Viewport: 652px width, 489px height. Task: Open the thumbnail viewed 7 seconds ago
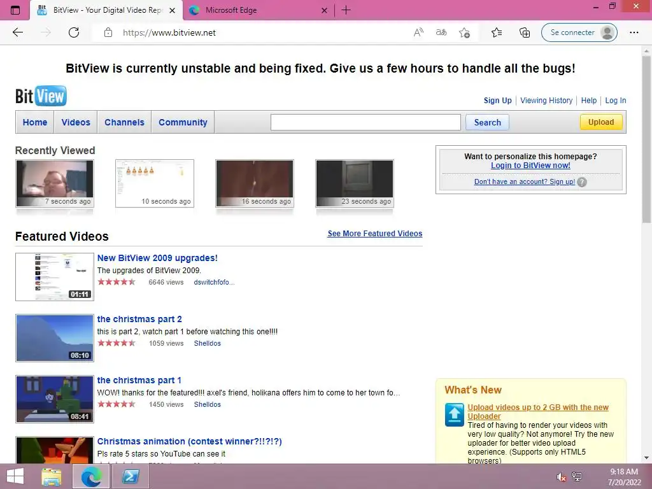[x=55, y=183]
